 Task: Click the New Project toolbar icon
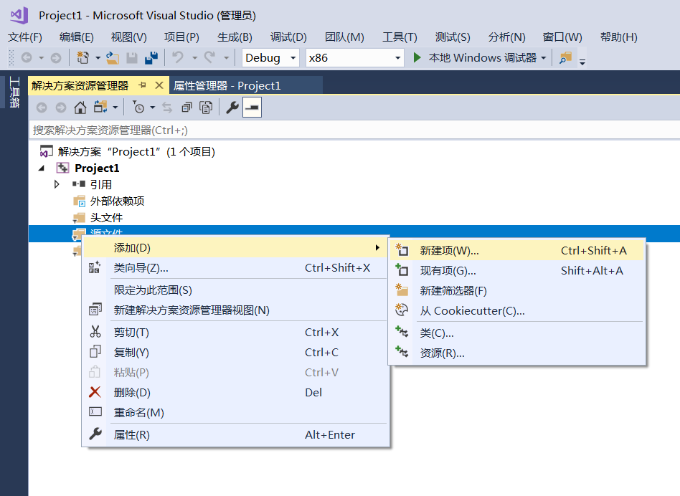tap(82, 57)
